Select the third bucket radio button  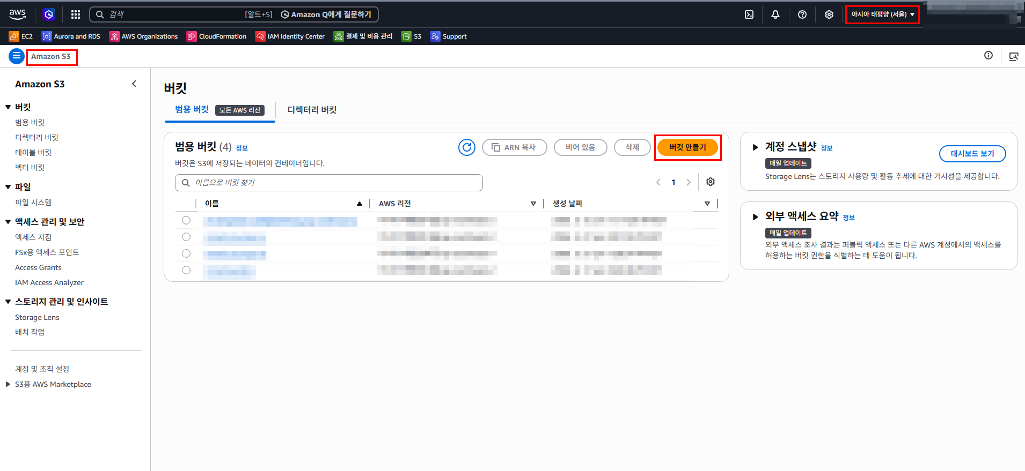[x=186, y=253]
